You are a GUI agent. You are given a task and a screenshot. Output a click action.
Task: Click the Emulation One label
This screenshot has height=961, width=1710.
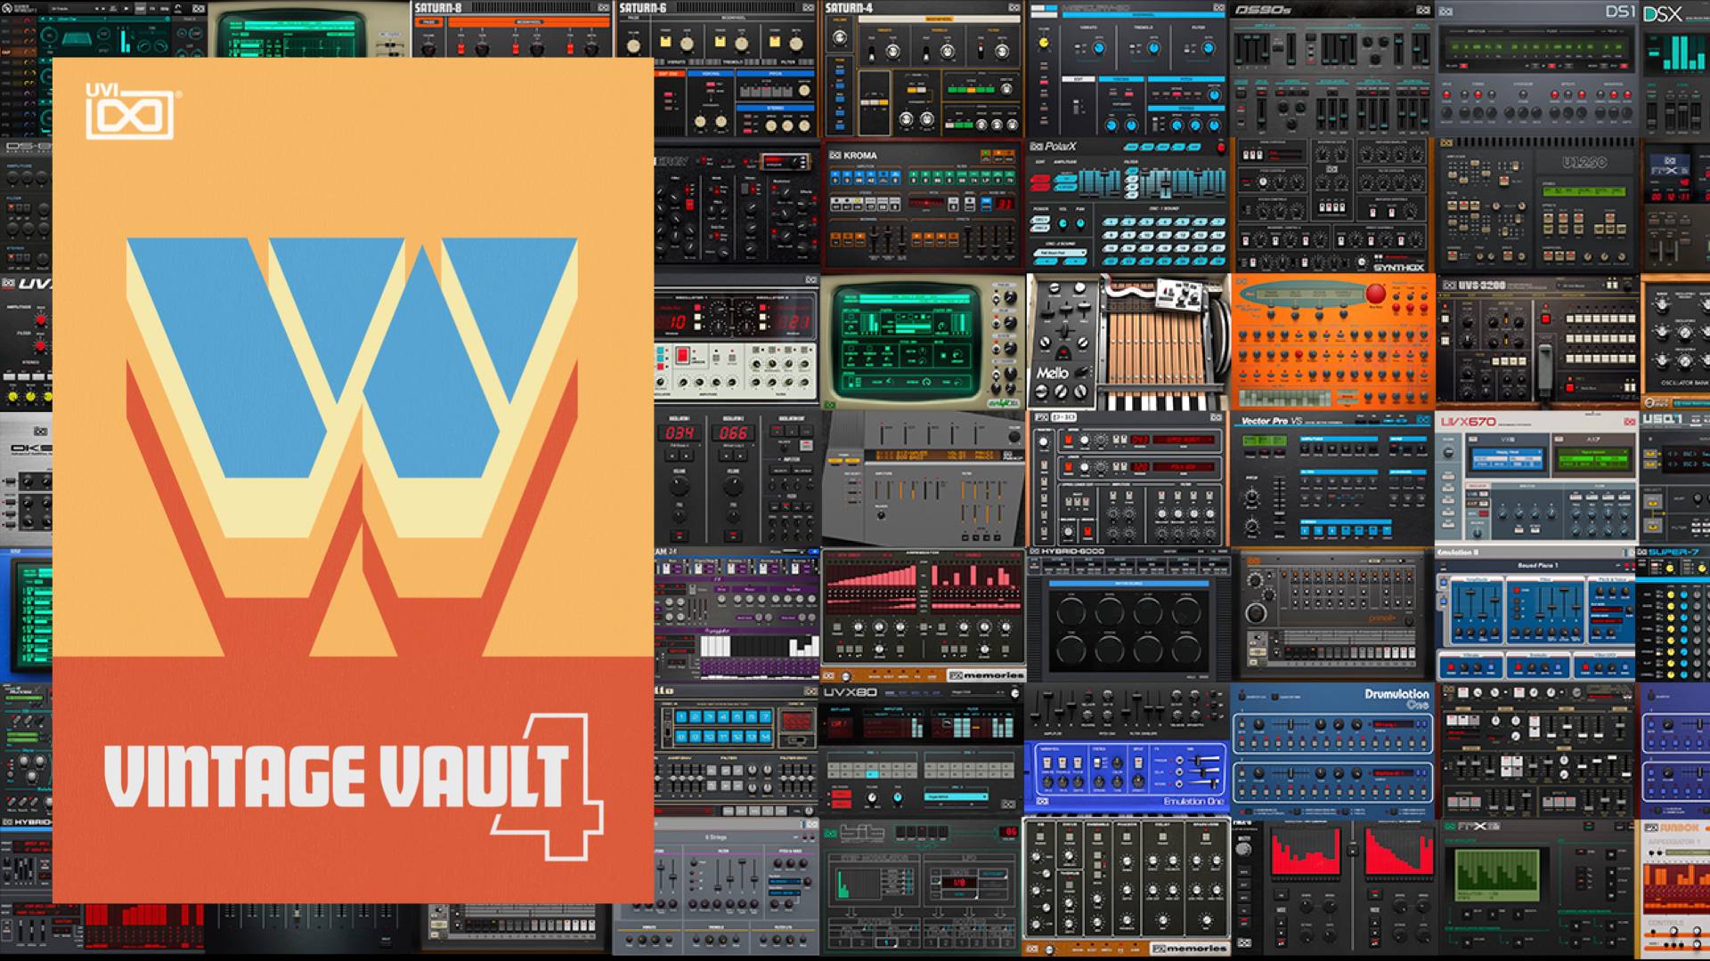point(1193,802)
